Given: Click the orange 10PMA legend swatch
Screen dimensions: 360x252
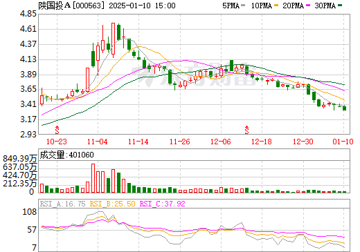Looking at the screenshot, I should point(274,6).
